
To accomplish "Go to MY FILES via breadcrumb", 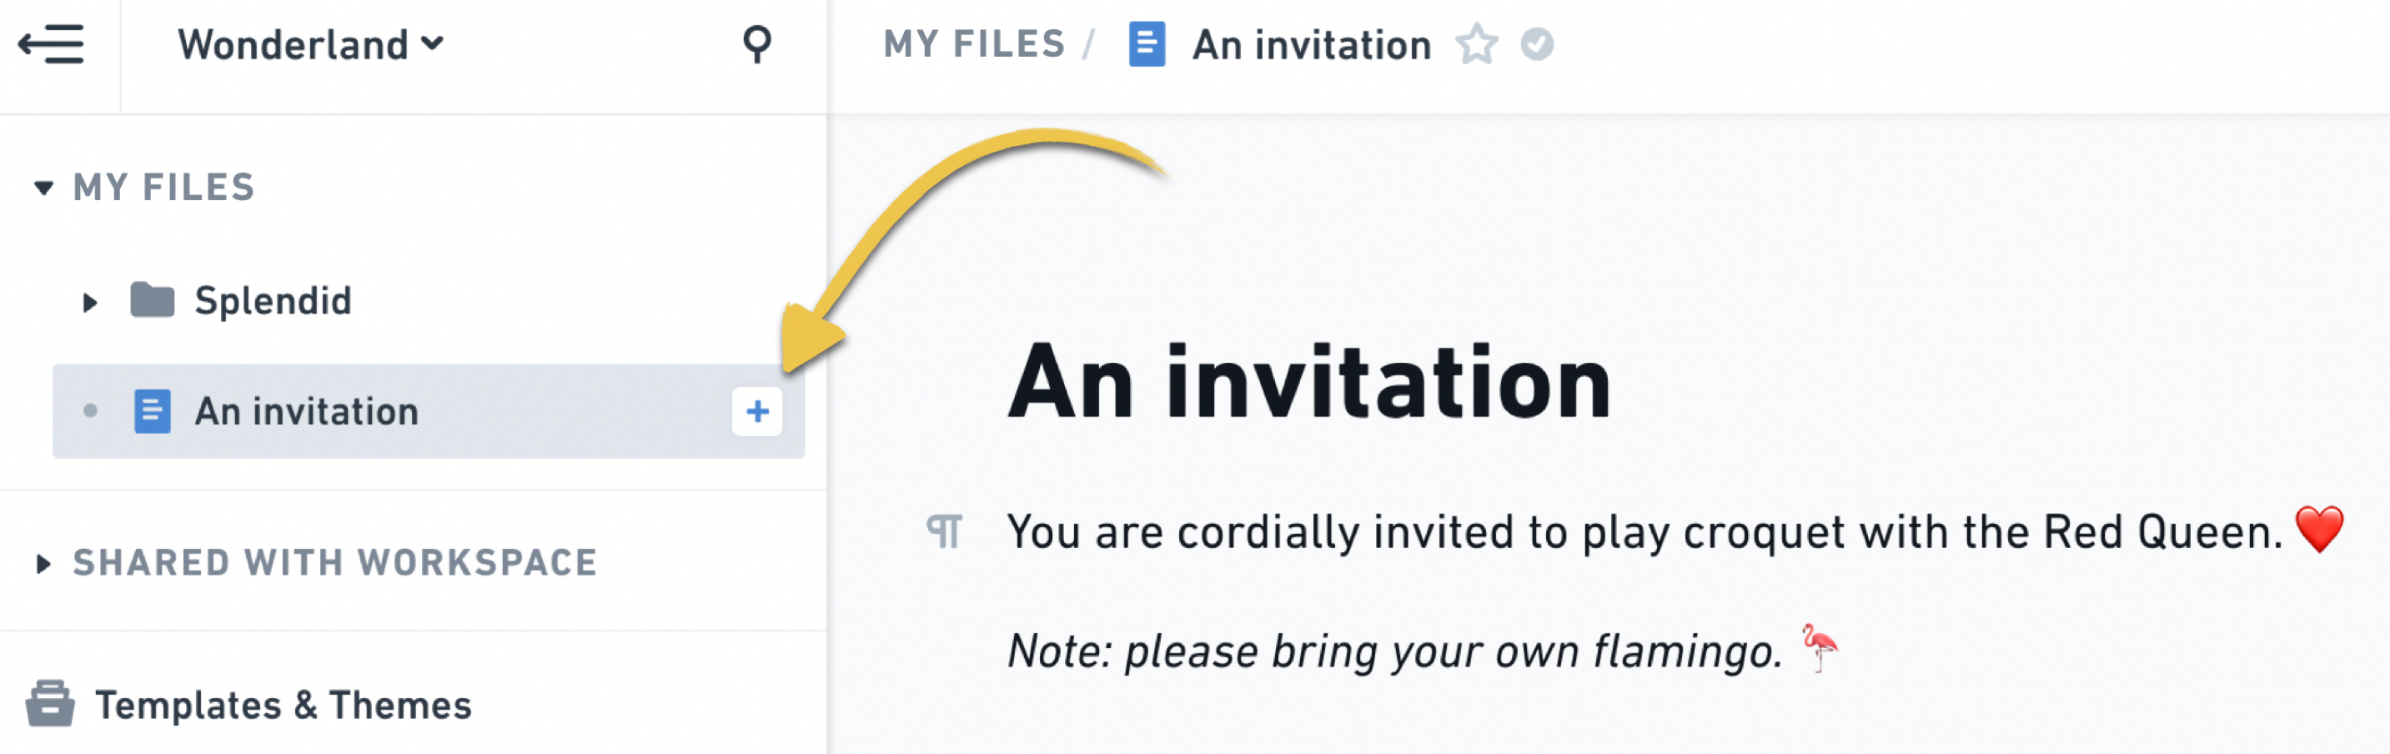I will click(x=974, y=43).
